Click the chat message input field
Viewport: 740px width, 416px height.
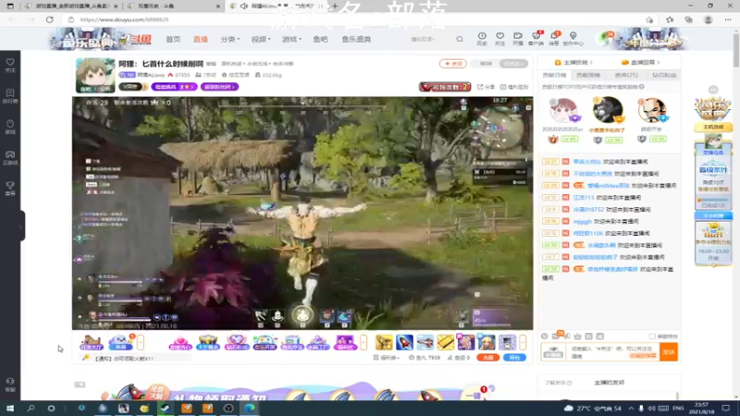tap(613, 352)
